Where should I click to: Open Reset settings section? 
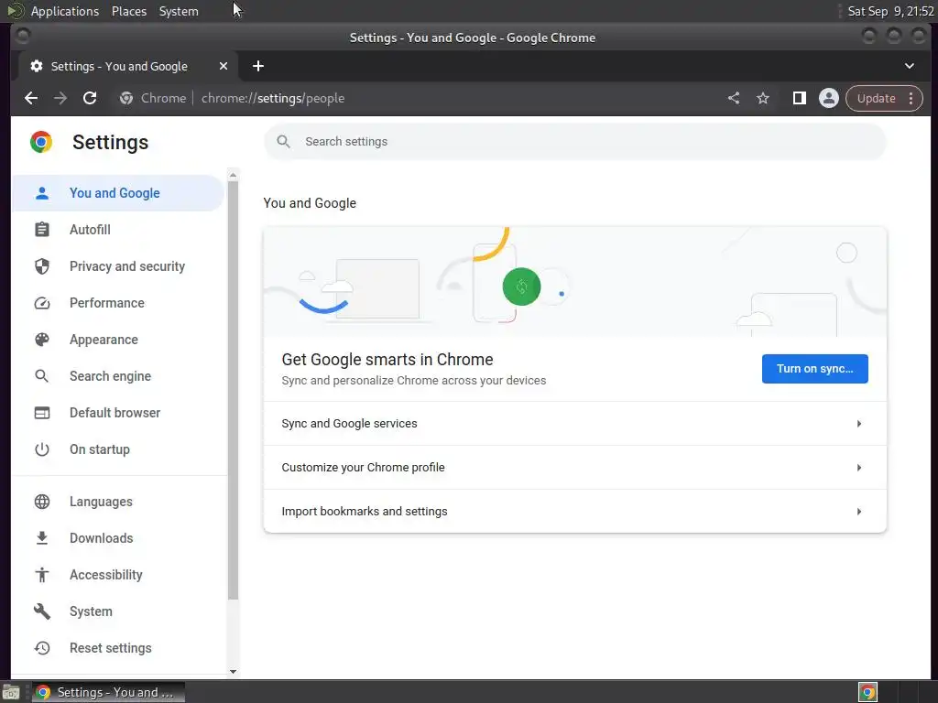[x=118, y=648]
